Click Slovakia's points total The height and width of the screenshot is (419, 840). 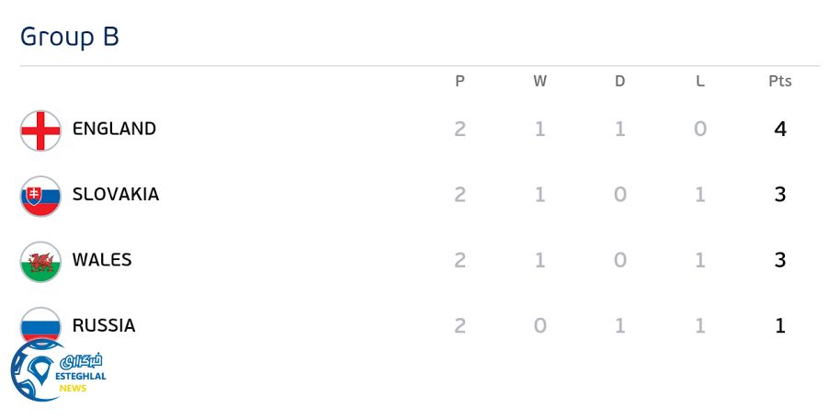780,194
